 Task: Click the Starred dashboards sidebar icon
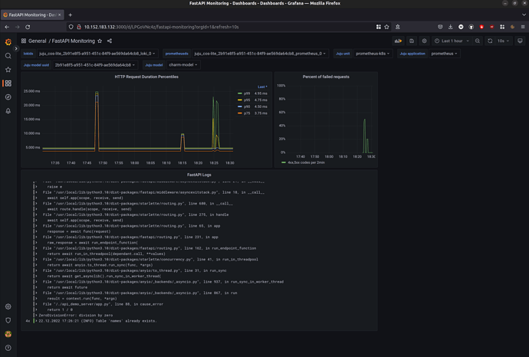(8, 70)
